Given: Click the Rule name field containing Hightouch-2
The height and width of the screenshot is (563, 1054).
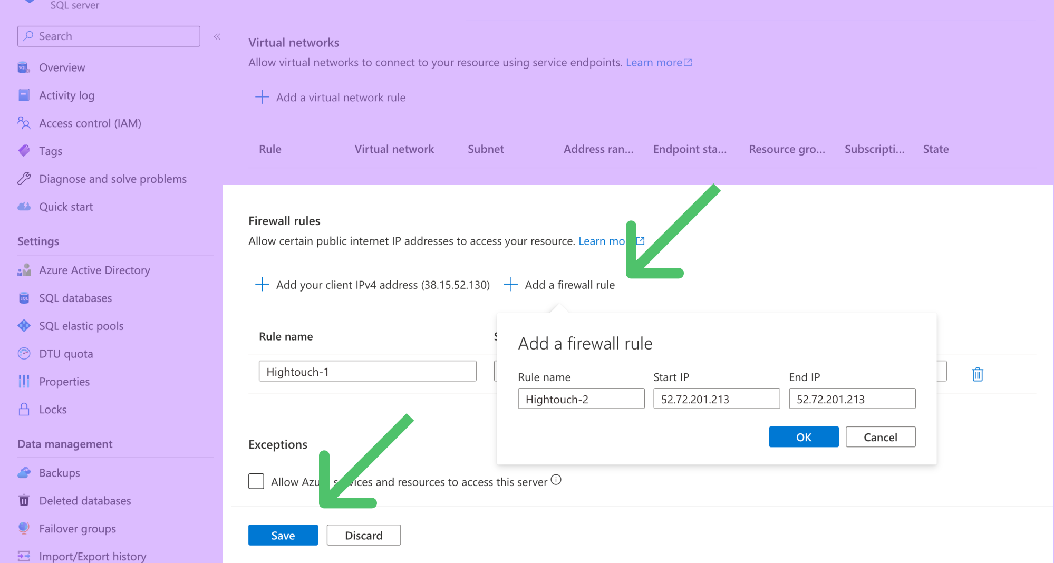Looking at the screenshot, I should point(581,399).
